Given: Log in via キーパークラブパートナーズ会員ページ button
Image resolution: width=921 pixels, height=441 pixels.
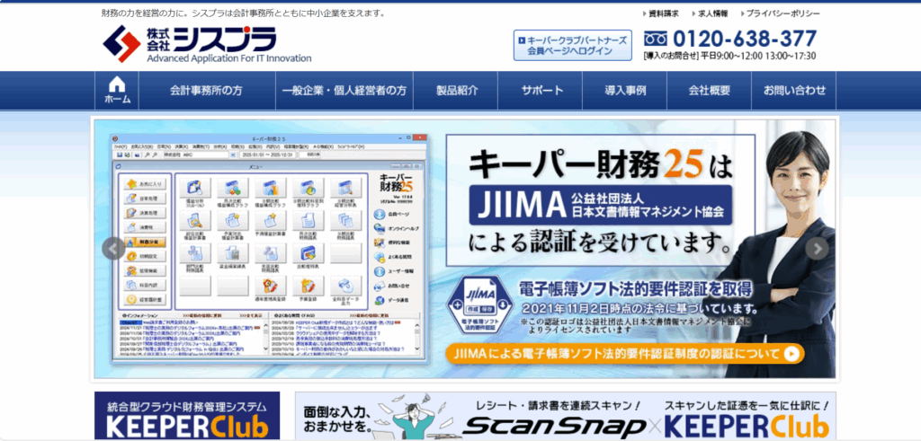Looking at the screenshot, I should (x=573, y=46).
